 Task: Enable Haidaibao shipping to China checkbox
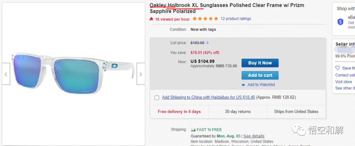(x=157, y=98)
